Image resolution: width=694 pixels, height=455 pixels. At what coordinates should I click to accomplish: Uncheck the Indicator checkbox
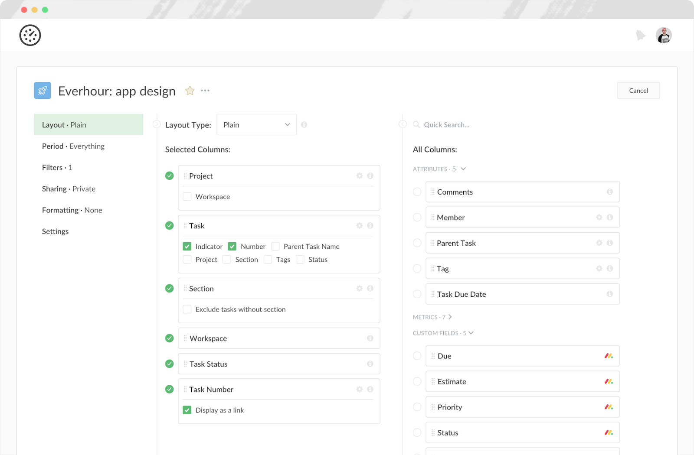187,246
